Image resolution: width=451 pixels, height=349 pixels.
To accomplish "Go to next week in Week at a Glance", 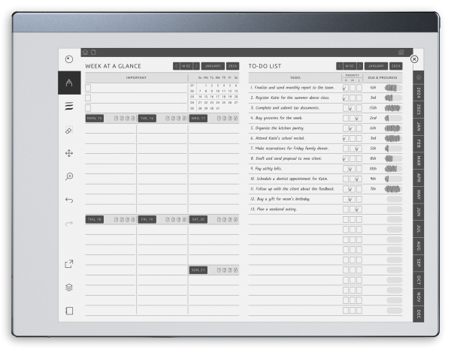I will tap(196, 66).
